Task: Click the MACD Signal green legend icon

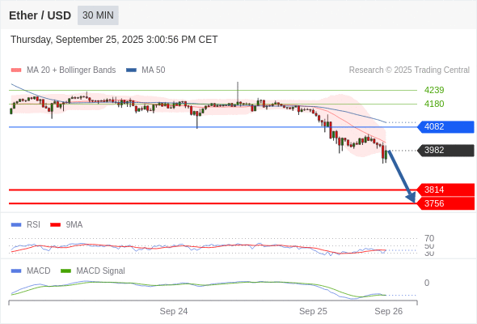Action: pyautogui.click(x=65, y=271)
